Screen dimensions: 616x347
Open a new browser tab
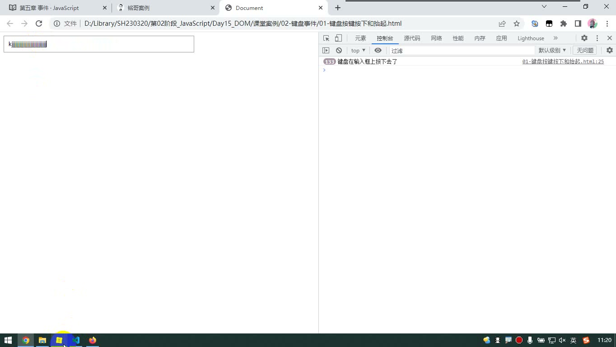338,8
